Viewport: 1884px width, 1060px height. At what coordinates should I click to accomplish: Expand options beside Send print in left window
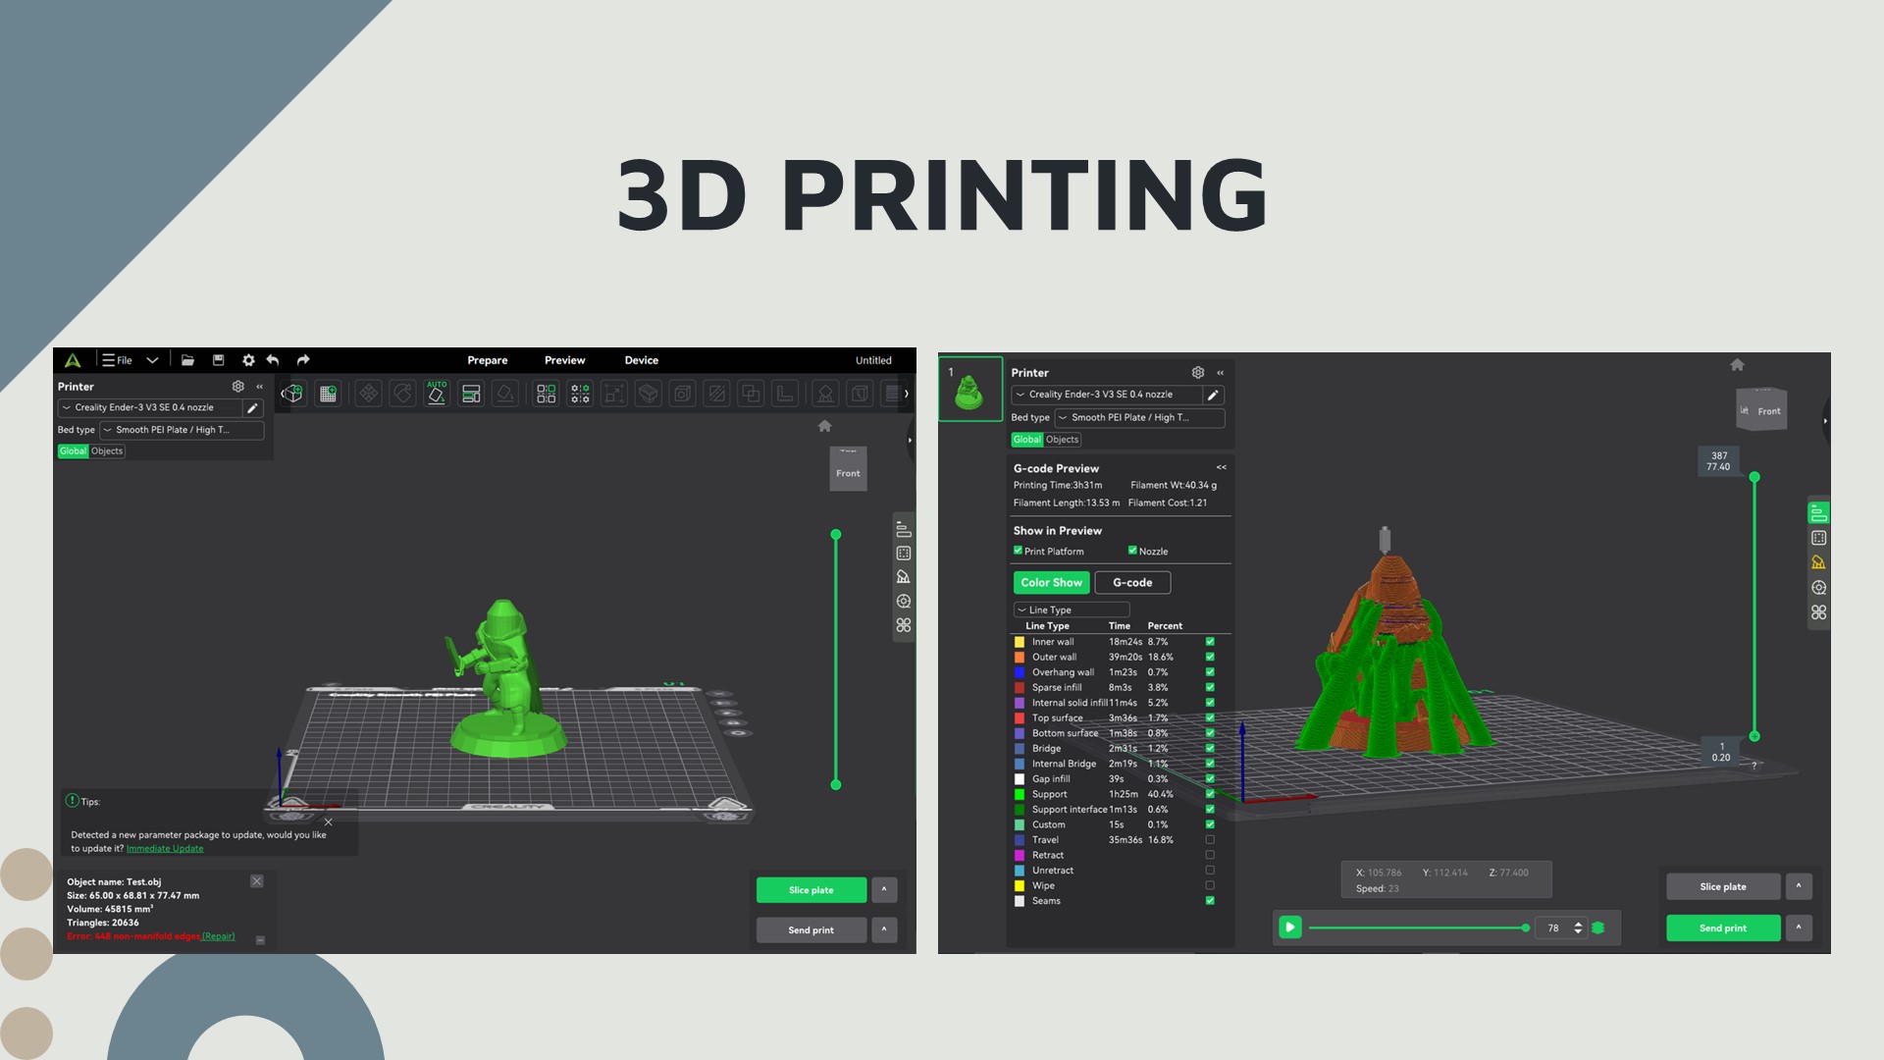(884, 930)
